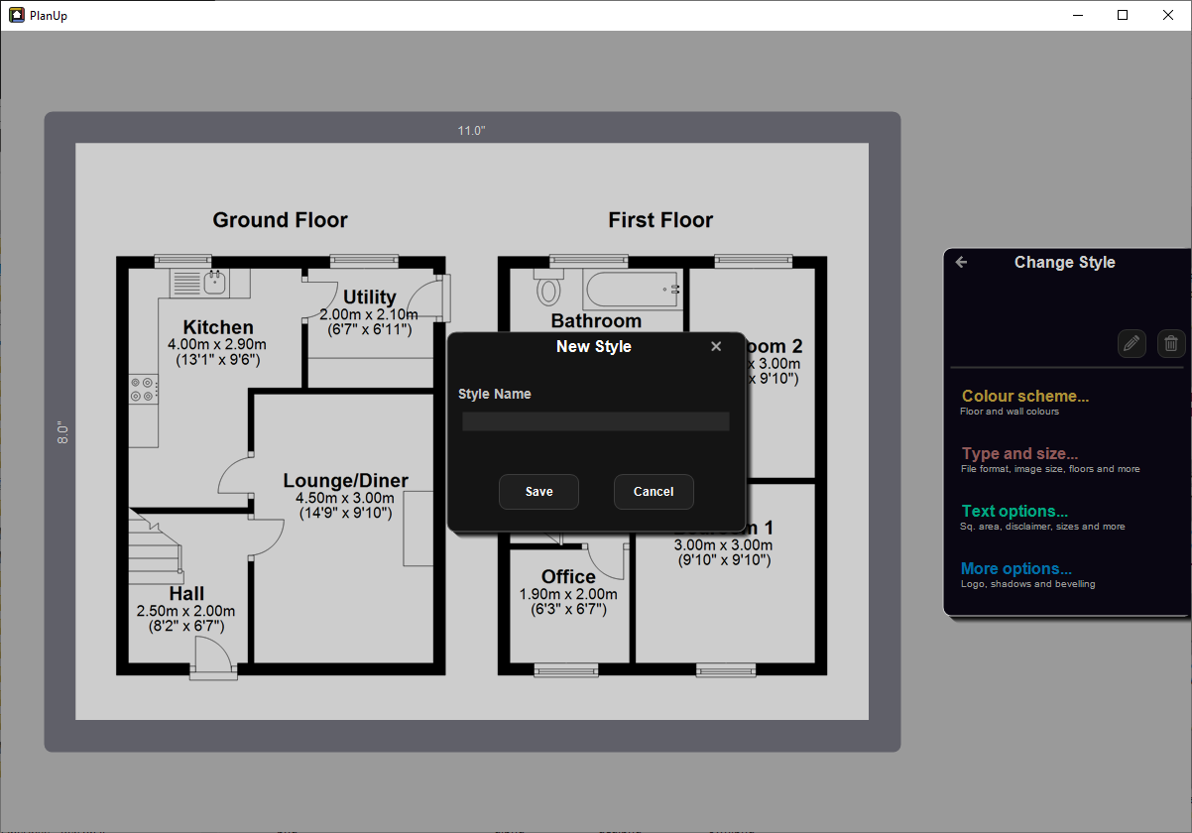
Task: Click the toilet symbol in the Bathroom
Action: (547, 289)
